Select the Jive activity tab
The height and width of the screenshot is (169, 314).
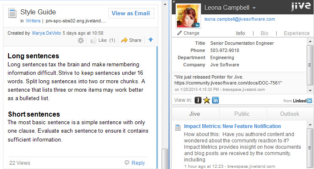point(196,114)
